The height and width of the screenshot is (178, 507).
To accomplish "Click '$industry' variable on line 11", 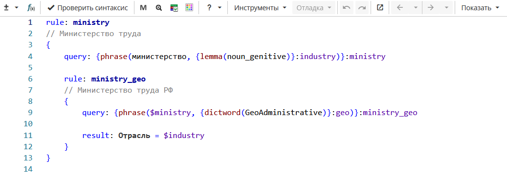I will click(184, 136).
